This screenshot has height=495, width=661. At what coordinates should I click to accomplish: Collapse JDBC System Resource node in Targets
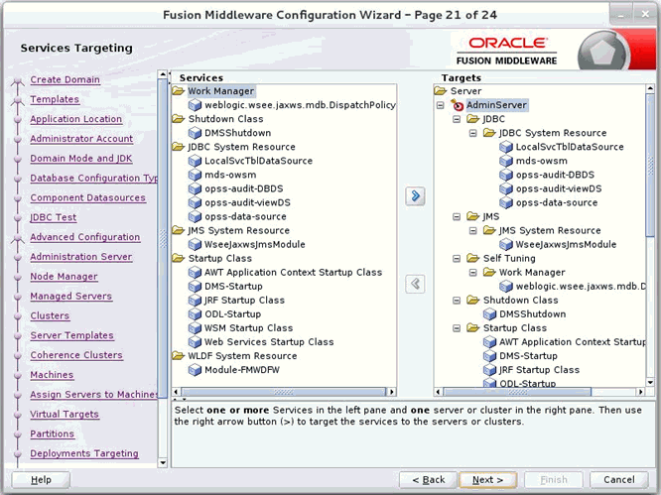click(473, 133)
